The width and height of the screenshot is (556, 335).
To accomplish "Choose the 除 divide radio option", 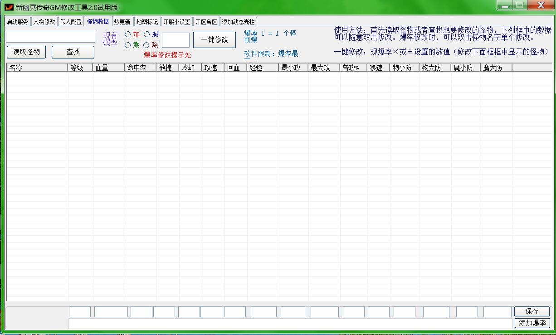I will point(147,45).
